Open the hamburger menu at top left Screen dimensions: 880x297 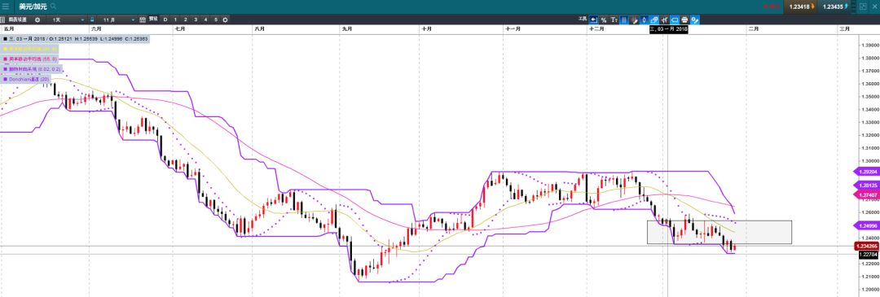click(5, 7)
